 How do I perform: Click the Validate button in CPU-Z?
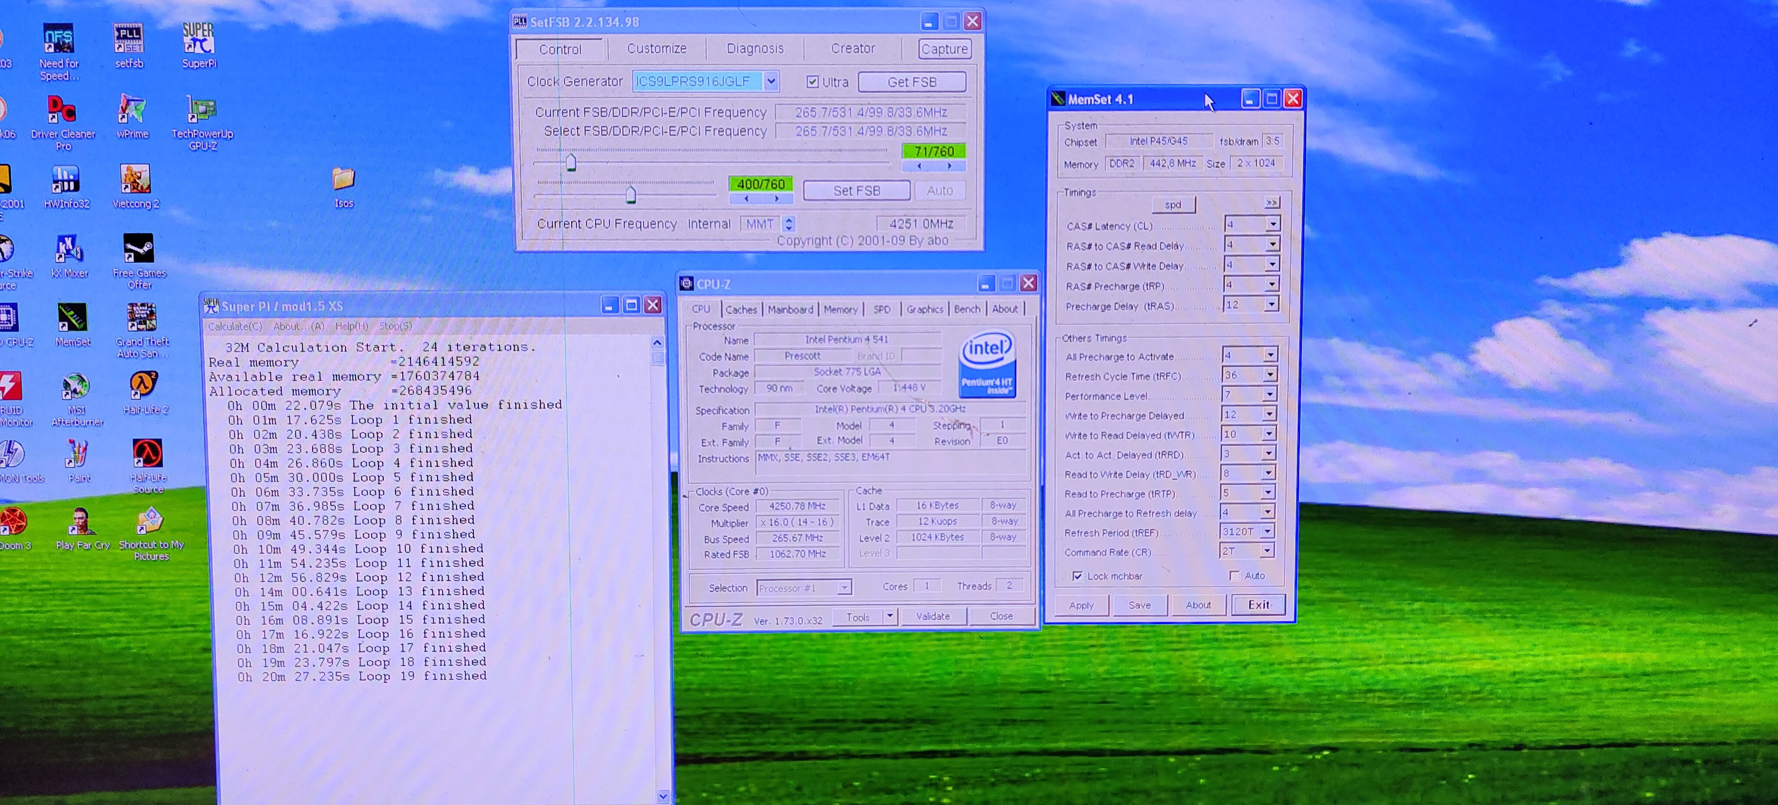point(932,616)
